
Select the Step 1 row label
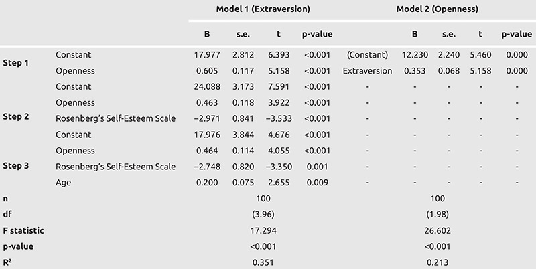point(16,63)
